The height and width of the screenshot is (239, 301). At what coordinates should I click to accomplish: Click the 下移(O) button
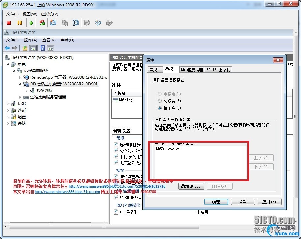[x=261, y=167]
